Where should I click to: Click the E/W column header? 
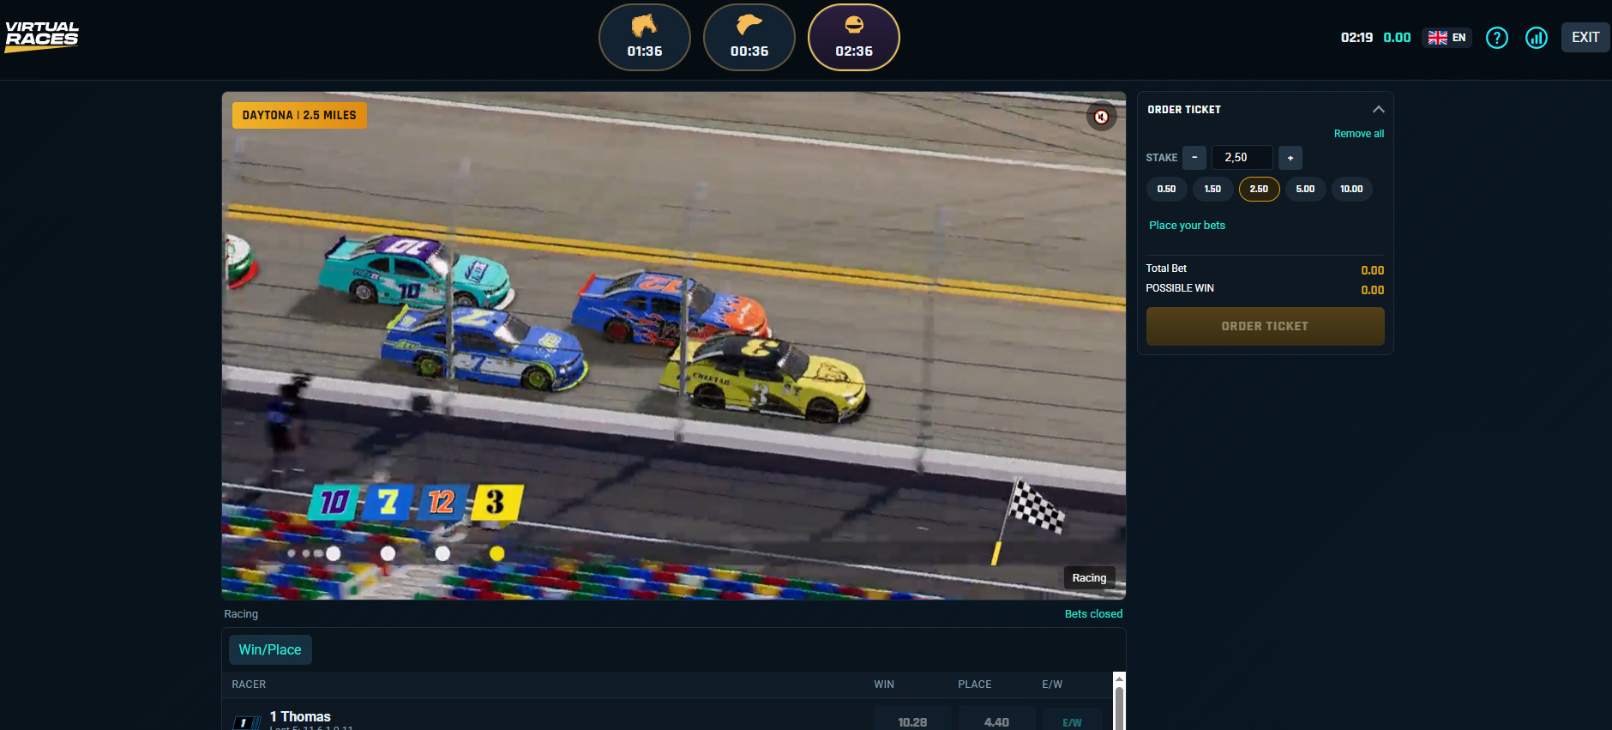coord(1052,685)
